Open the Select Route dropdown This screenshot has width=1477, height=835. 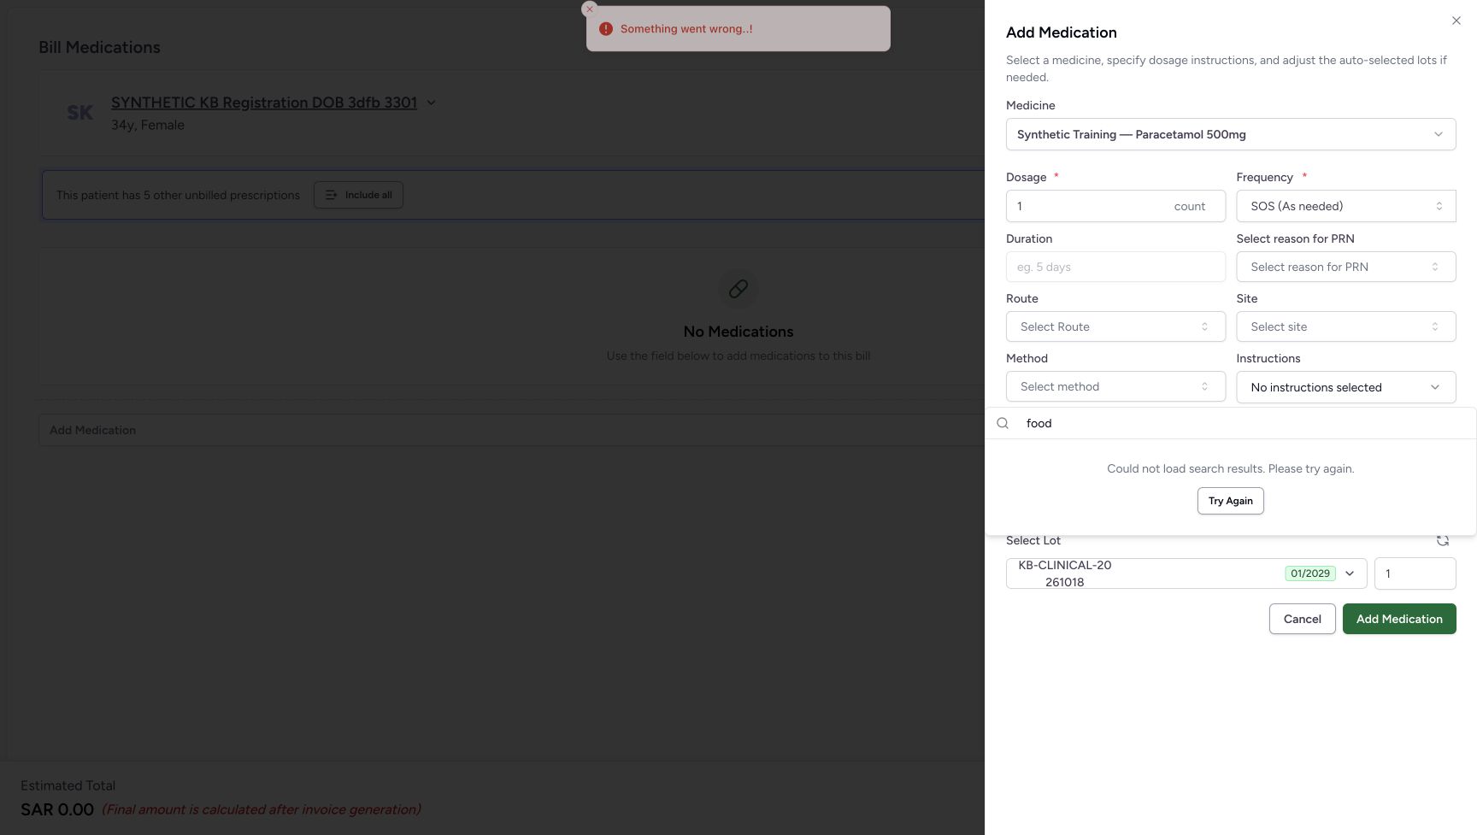[1115, 326]
